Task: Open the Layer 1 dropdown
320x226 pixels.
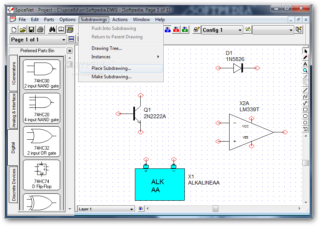Action: pos(131,209)
